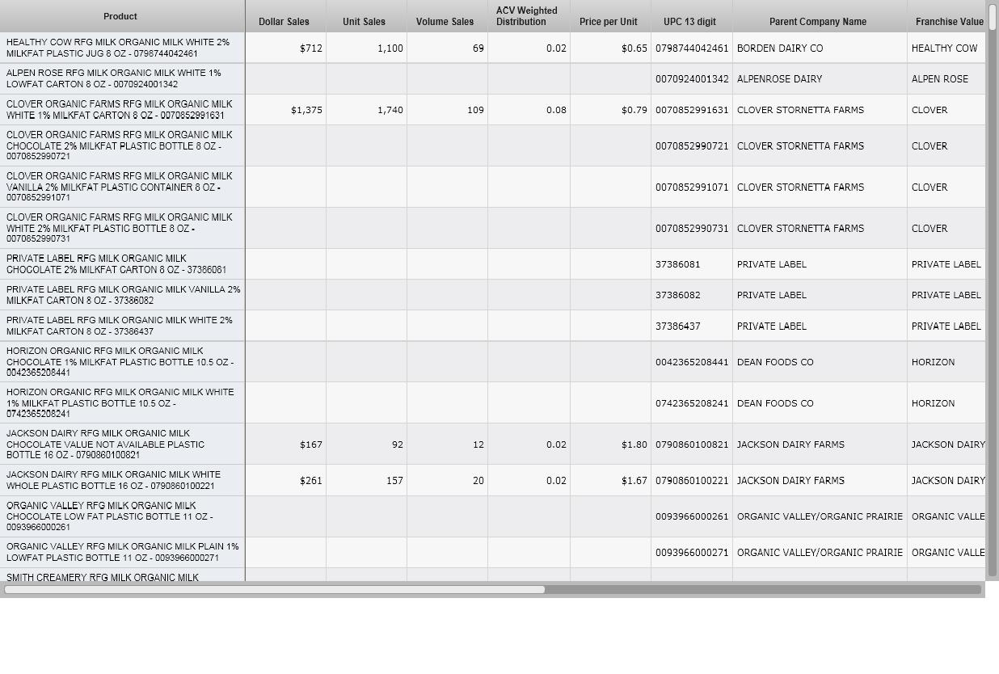The width and height of the screenshot is (999, 674).
Task: Select the Private Label vanilla 2% product row
Action: point(121,295)
